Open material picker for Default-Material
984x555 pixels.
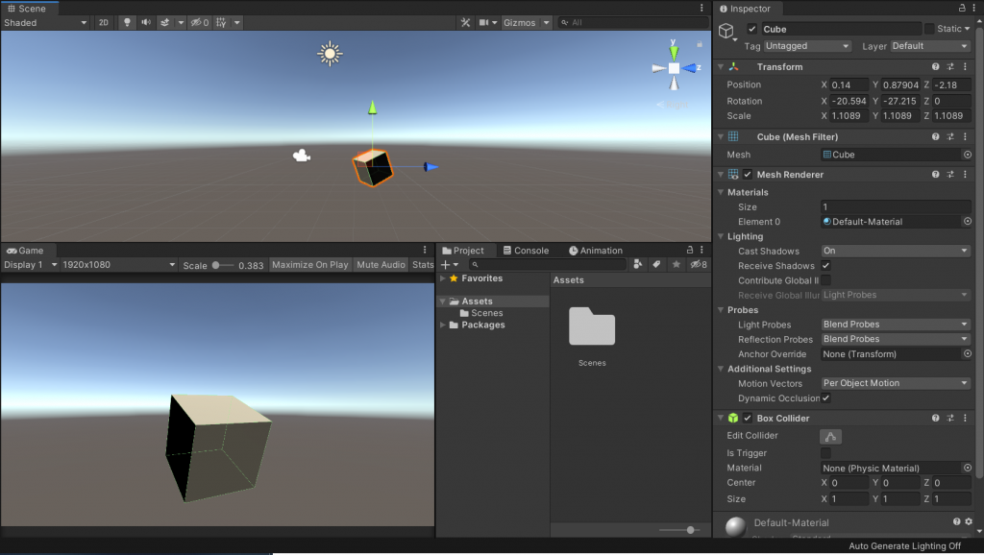pyautogui.click(x=967, y=222)
